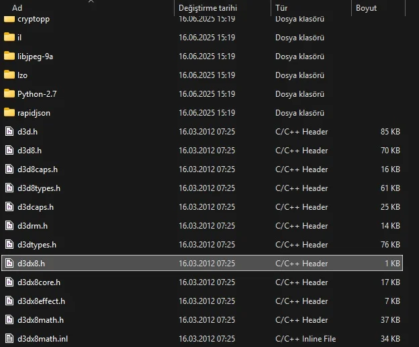Click the d3drm.h header file icon
The width and height of the screenshot is (419, 347).
click(9, 226)
